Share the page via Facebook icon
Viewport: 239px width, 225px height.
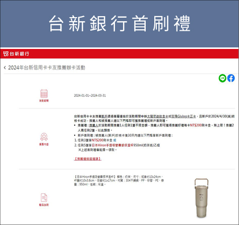(x=231, y=78)
